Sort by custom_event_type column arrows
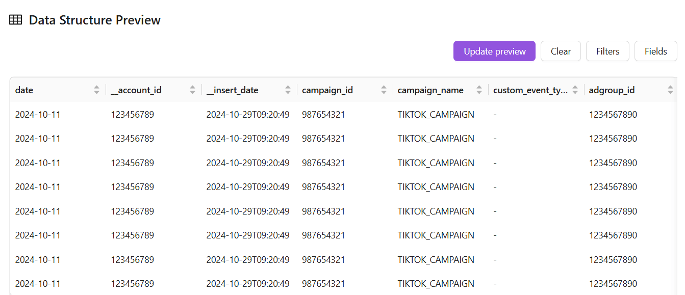Image resolution: width=685 pixels, height=295 pixels. [x=575, y=90]
